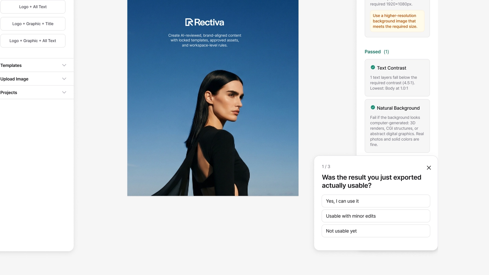Click the 'Fail if the background looks' description
This screenshot has width=489, height=275.
pos(397,131)
